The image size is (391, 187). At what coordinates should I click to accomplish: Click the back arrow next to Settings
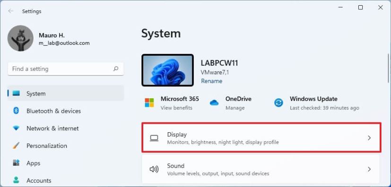pyautogui.click(x=11, y=11)
